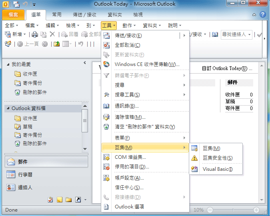Open the 草稿 folder in Outlook 資料檔
The image size is (270, 216).
[23, 127]
